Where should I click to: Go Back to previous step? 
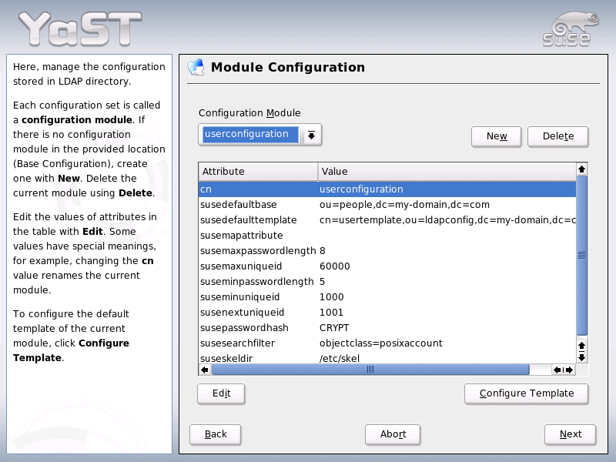[x=216, y=434]
